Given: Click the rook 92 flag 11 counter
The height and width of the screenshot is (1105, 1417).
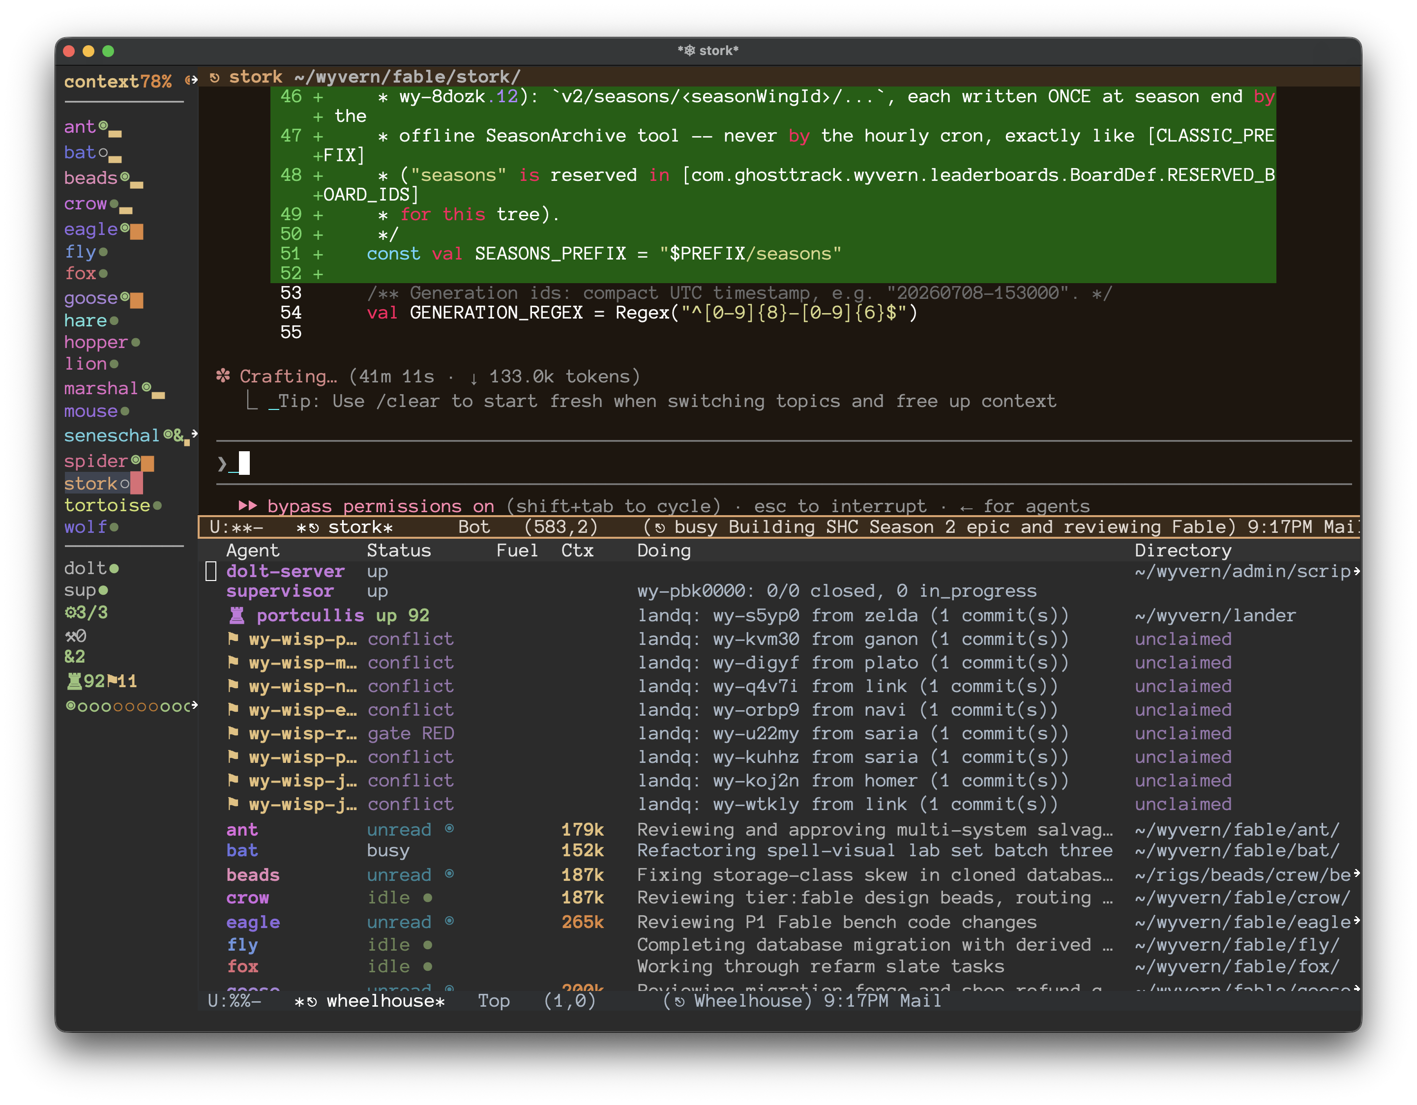Looking at the screenshot, I should click(x=102, y=682).
